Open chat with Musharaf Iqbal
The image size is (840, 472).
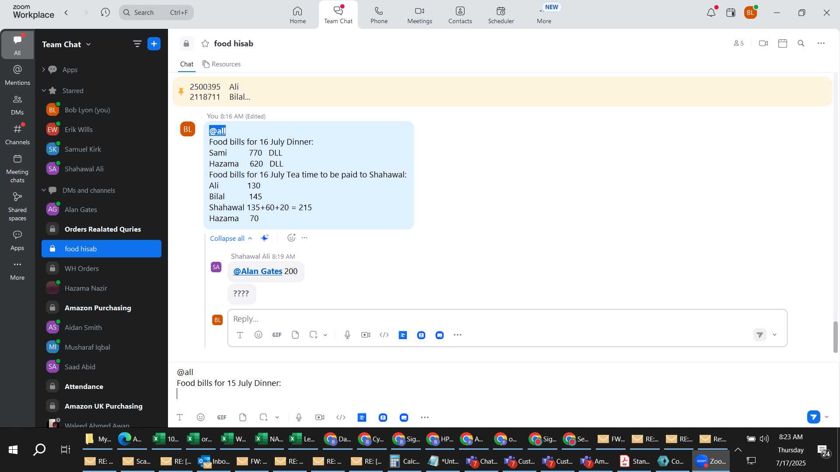[101, 347]
